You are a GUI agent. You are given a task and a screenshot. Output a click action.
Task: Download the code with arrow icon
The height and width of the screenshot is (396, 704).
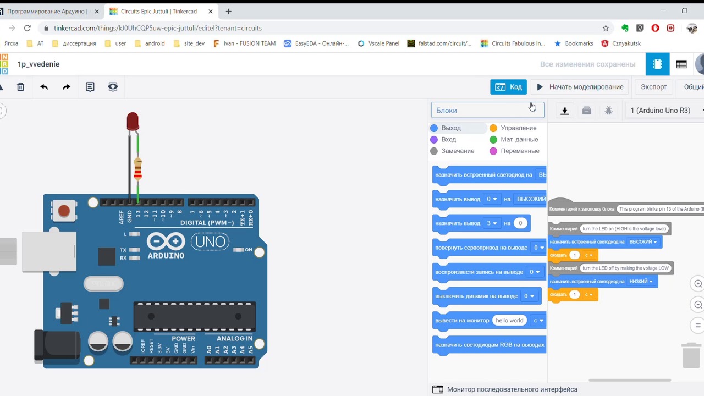564,111
